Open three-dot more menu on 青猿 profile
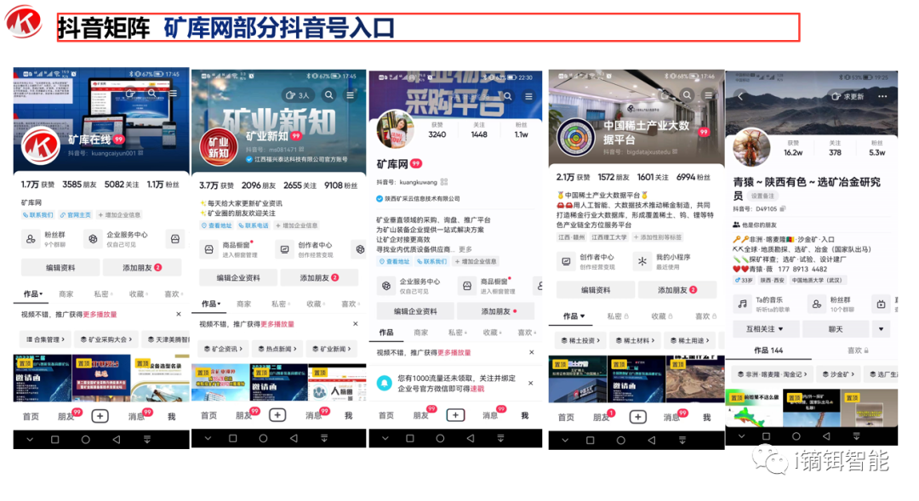 882,97
